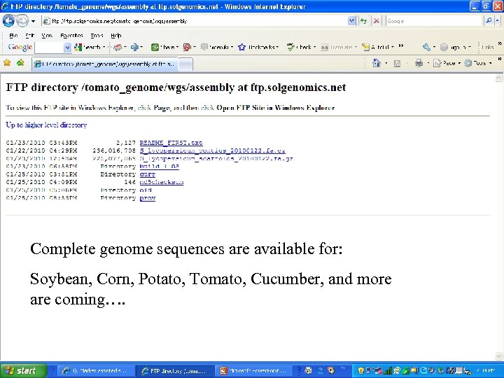The image size is (504, 378).
Task: Click the Google toolbar Sign In button
Action: tap(456, 48)
